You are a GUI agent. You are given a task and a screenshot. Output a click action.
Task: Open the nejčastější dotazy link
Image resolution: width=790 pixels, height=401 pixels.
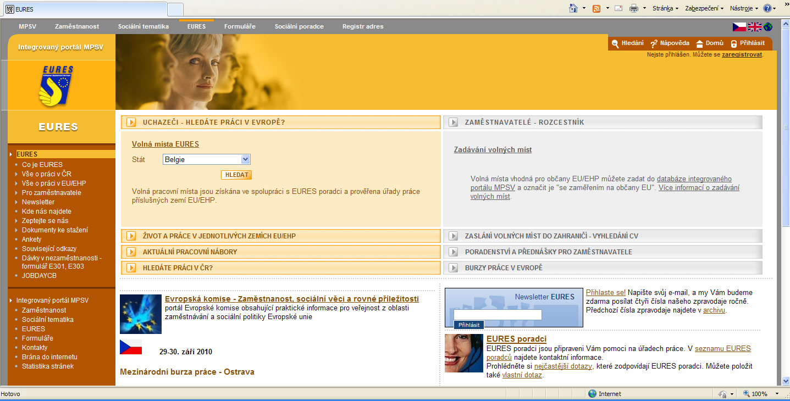[564, 366]
